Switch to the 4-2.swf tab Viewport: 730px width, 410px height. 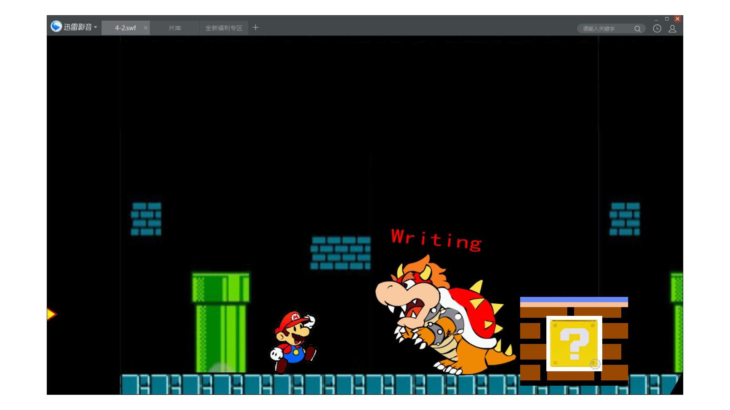[x=125, y=28]
